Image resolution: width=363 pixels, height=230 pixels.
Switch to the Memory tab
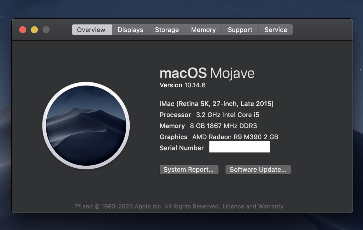(203, 30)
